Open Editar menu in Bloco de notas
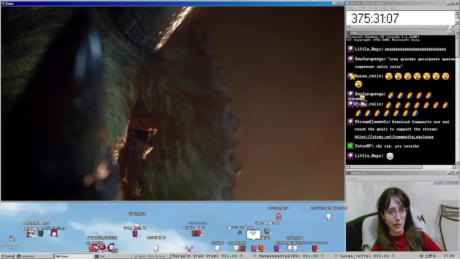460x259 pixels. 362,8
